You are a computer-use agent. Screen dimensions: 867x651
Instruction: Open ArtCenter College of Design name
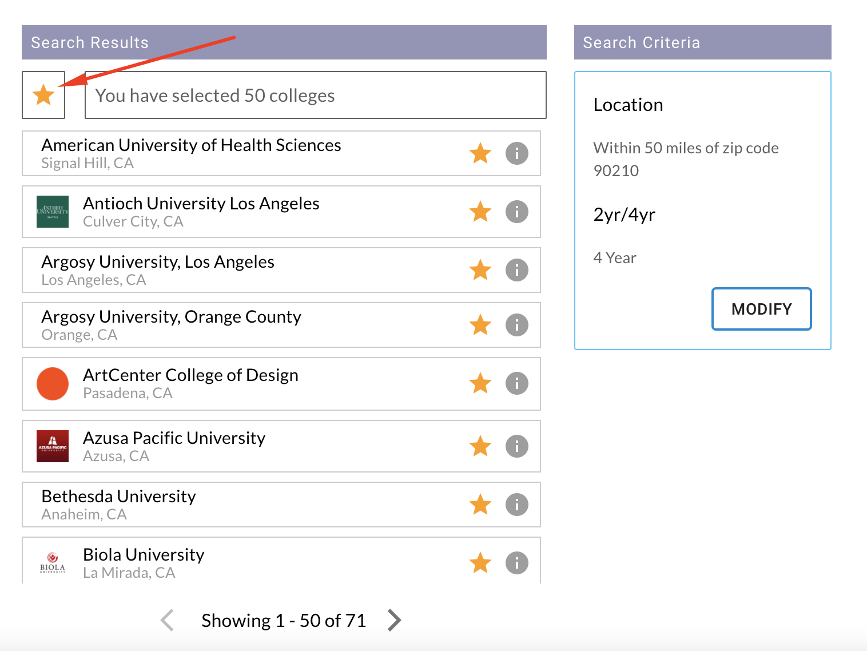pos(191,375)
